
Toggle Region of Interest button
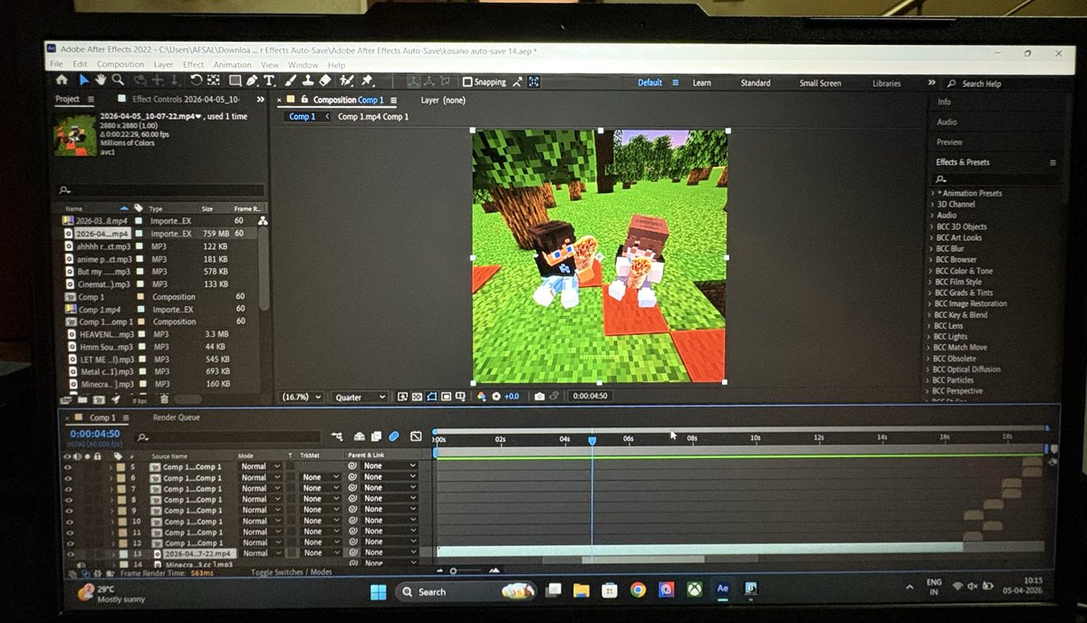pos(446,397)
